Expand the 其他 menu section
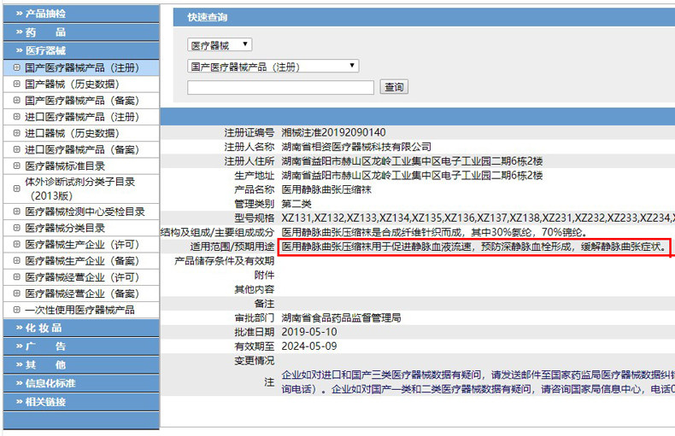This screenshot has height=436, width=675. pyautogui.click(x=81, y=365)
